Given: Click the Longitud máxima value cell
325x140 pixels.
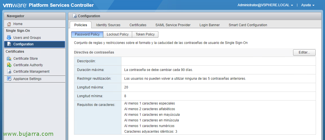Looking at the screenshot, I should pos(218,87).
